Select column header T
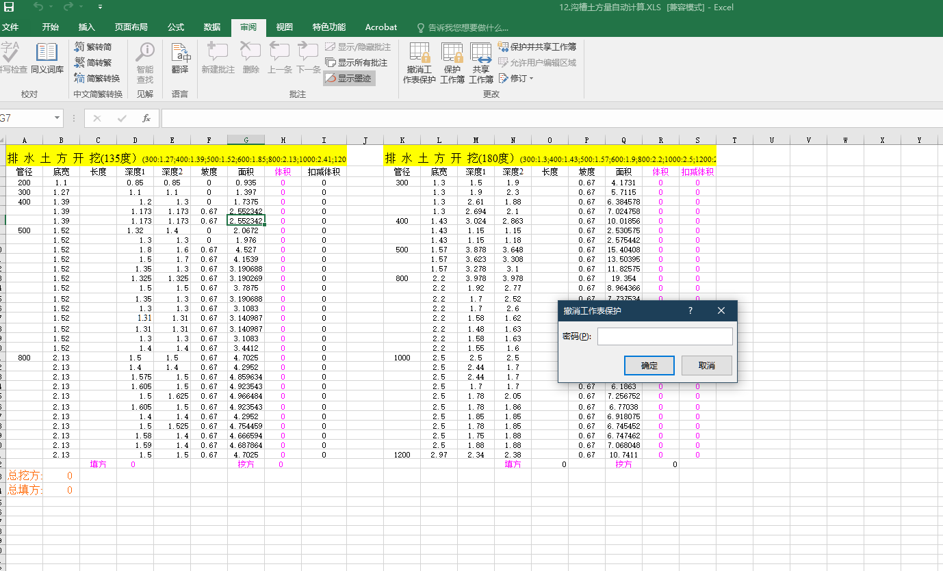The height and width of the screenshot is (571, 943). tap(735, 140)
